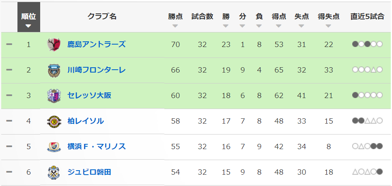Image resolution: width=392 pixels, height=186 pixels.
Task: Click the rank-change dash icon for rank 4
Action: pyautogui.click(x=9, y=121)
